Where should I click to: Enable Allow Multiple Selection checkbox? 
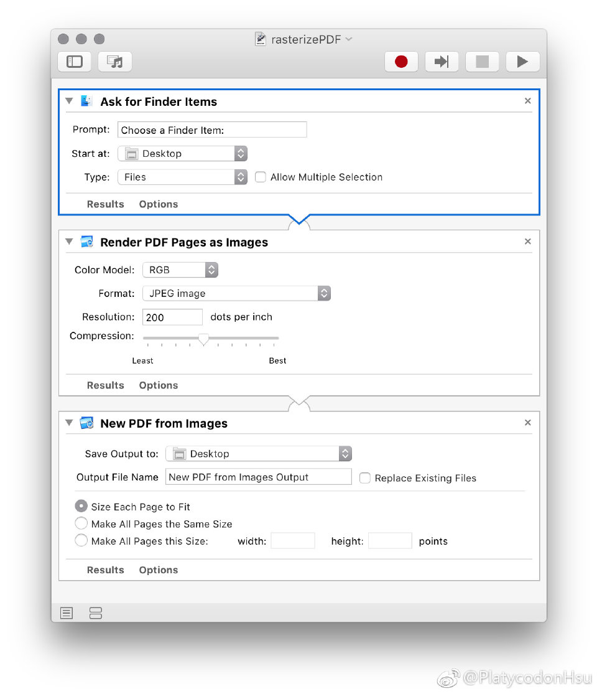pyautogui.click(x=260, y=177)
